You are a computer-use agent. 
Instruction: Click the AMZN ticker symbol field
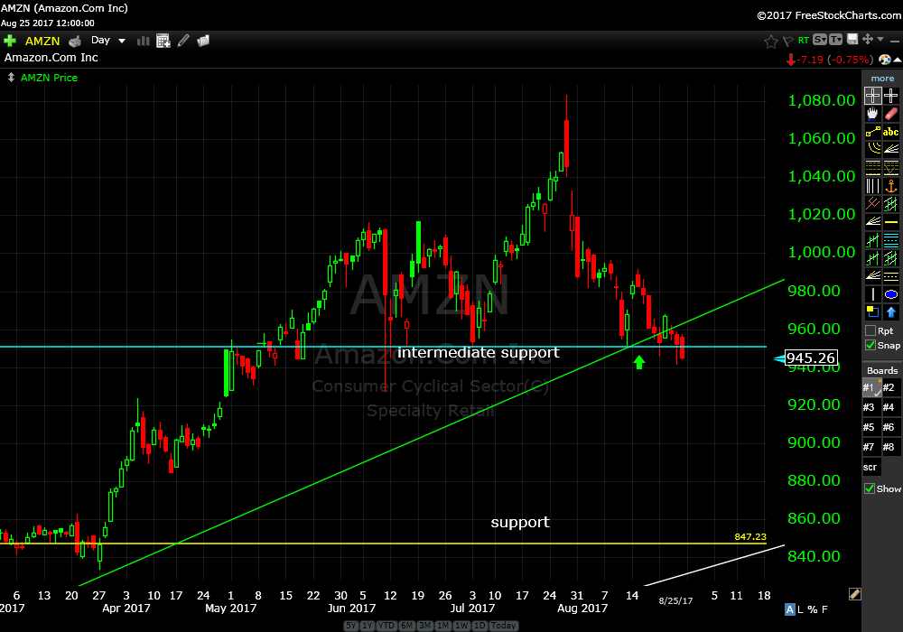pos(42,41)
